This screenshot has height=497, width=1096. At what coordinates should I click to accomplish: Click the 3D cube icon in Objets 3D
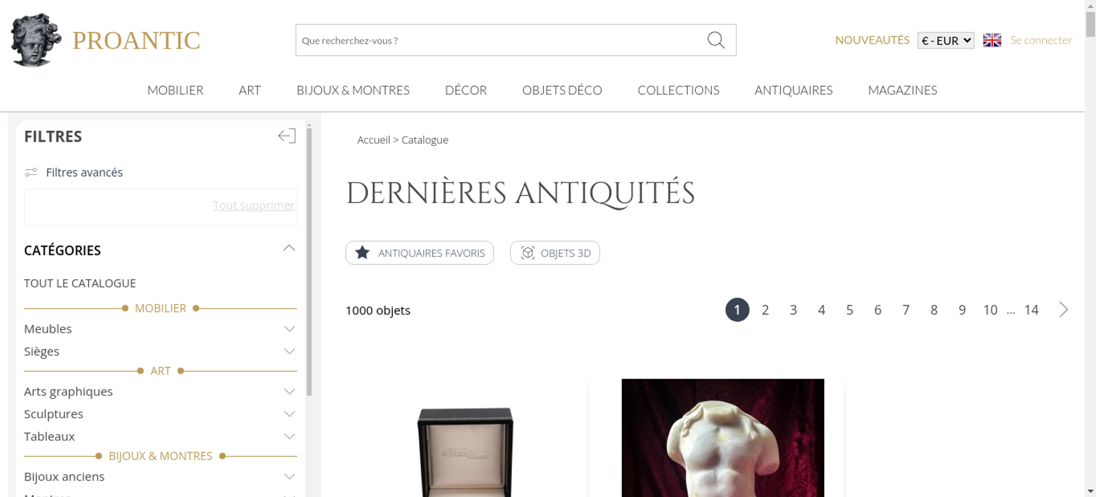pos(527,253)
